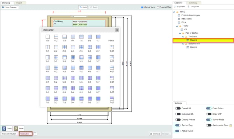Click the Undo button
Screen dimensions: 234x139
pyautogui.click(x=83, y=7)
